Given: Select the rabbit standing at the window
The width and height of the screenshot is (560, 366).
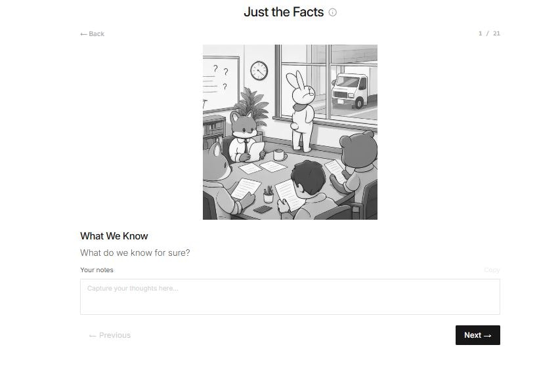Looking at the screenshot, I should pos(302,110).
